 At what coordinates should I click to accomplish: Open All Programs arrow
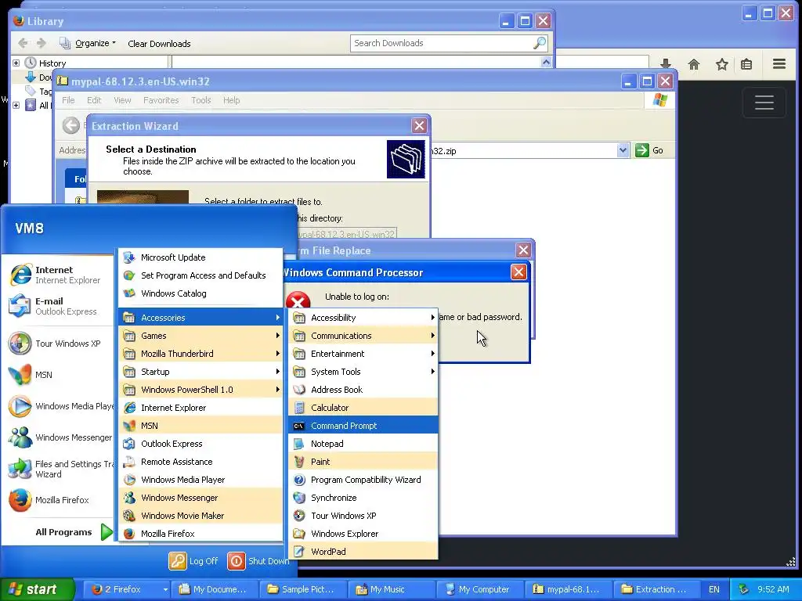pos(106,532)
